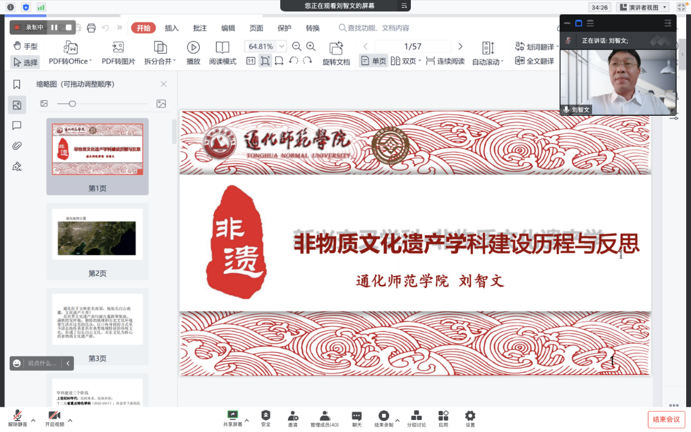Print the document with printer icon

pyautogui.click(x=91, y=28)
